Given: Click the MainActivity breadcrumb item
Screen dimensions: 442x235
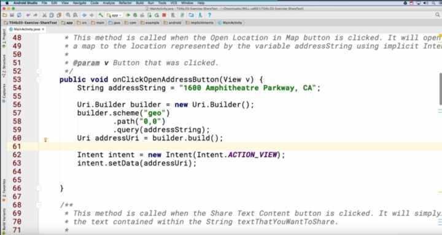Looking at the screenshot, I should click(x=230, y=23).
